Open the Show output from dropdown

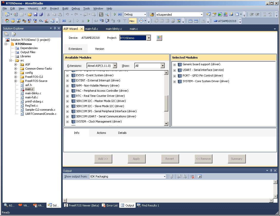[164, 176]
